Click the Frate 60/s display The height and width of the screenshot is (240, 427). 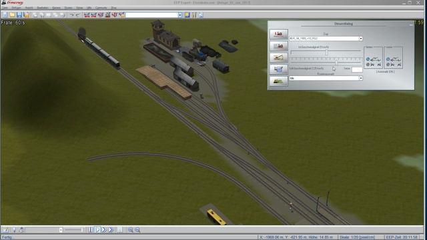(x=13, y=23)
